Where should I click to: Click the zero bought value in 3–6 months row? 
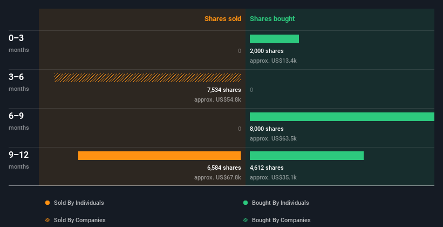coord(251,90)
